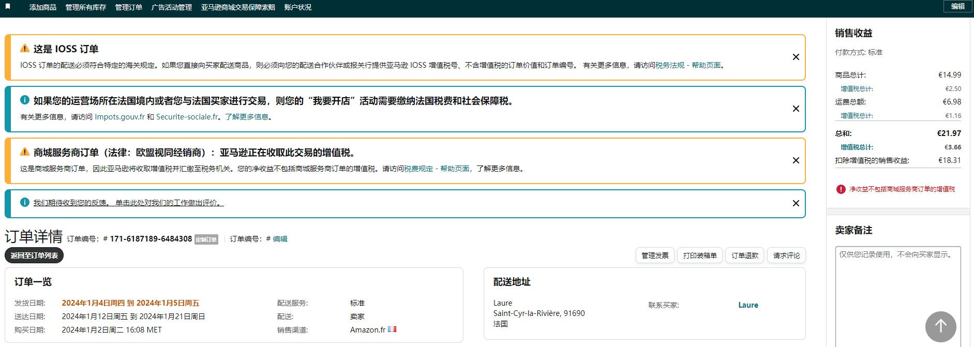The height and width of the screenshot is (347, 974).
Task: Open the 管理订单 menu item
Action: pos(128,7)
